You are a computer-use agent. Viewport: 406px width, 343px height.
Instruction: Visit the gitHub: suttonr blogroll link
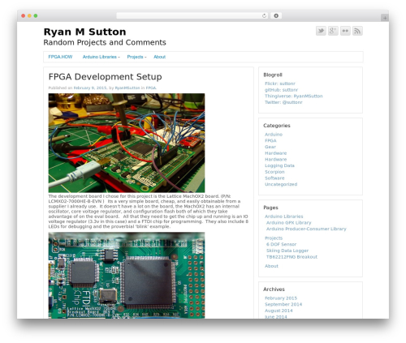(281, 90)
